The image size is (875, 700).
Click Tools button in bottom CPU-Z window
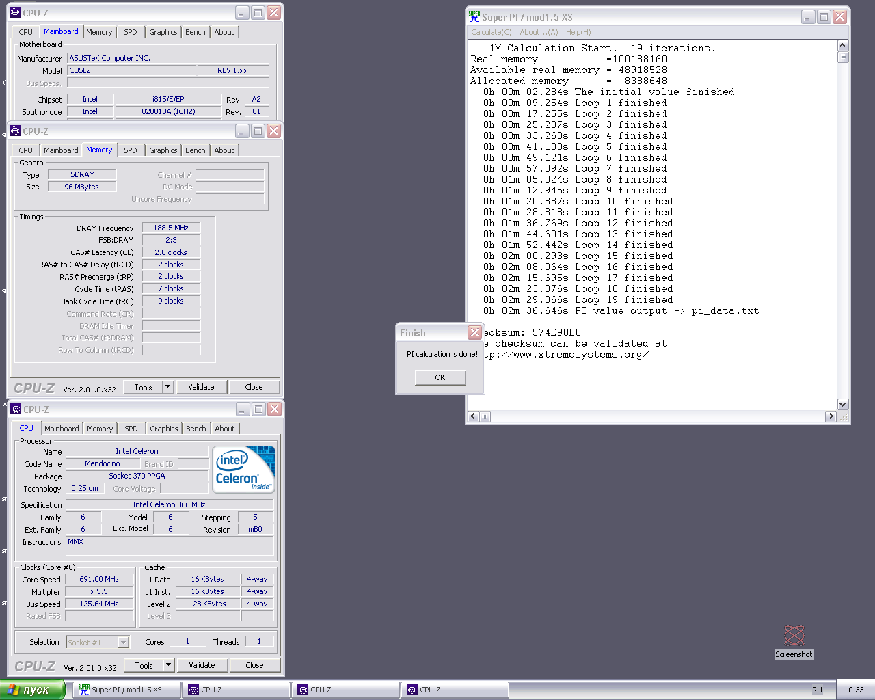point(144,665)
